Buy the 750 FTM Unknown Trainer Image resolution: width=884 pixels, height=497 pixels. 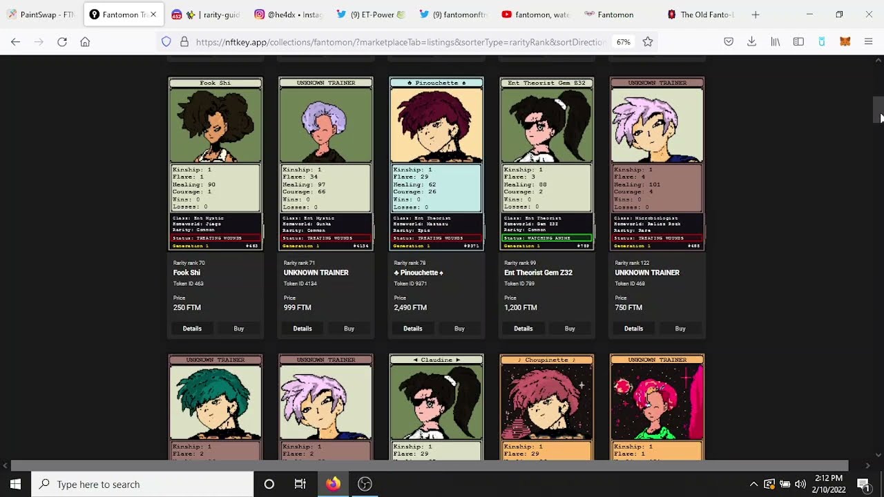pos(680,329)
